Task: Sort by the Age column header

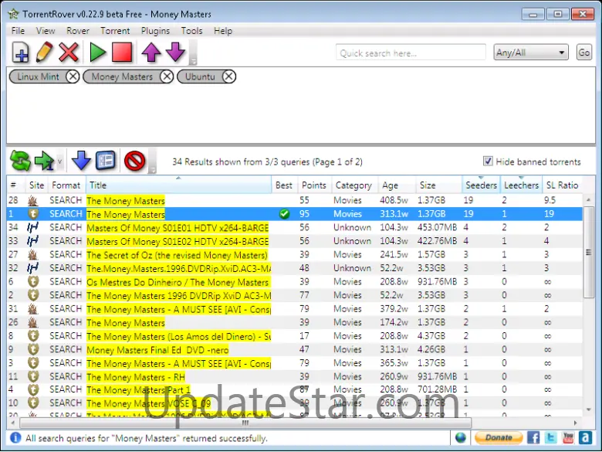Action: tap(397, 185)
